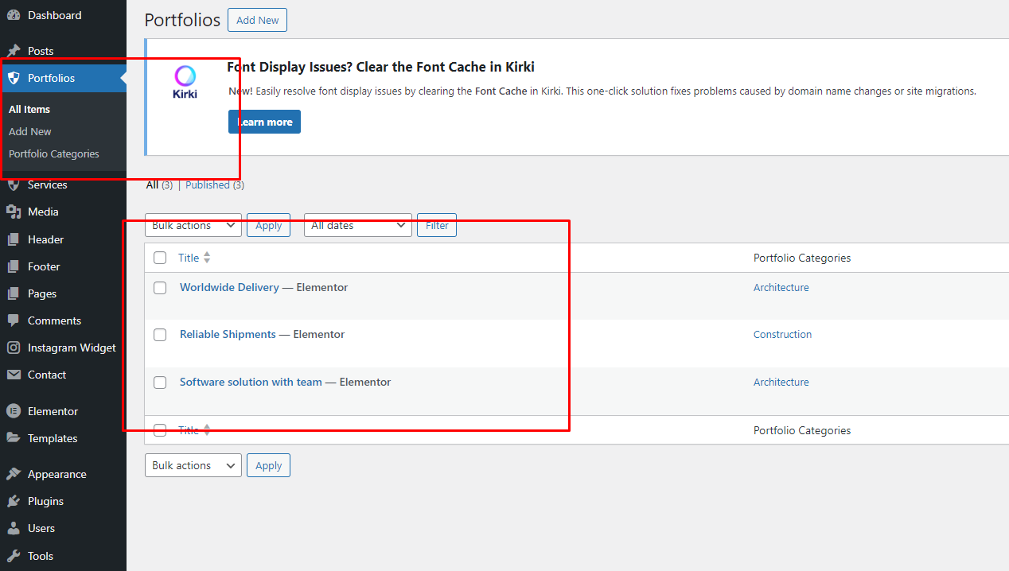The height and width of the screenshot is (571, 1009).
Task: Click the Portfolios page heading
Action: coord(182,20)
